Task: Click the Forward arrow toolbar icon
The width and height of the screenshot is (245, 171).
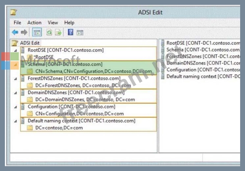Action: coord(24,32)
